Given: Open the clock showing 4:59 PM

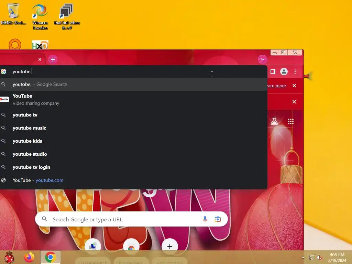Looking at the screenshot, I should [337, 257].
